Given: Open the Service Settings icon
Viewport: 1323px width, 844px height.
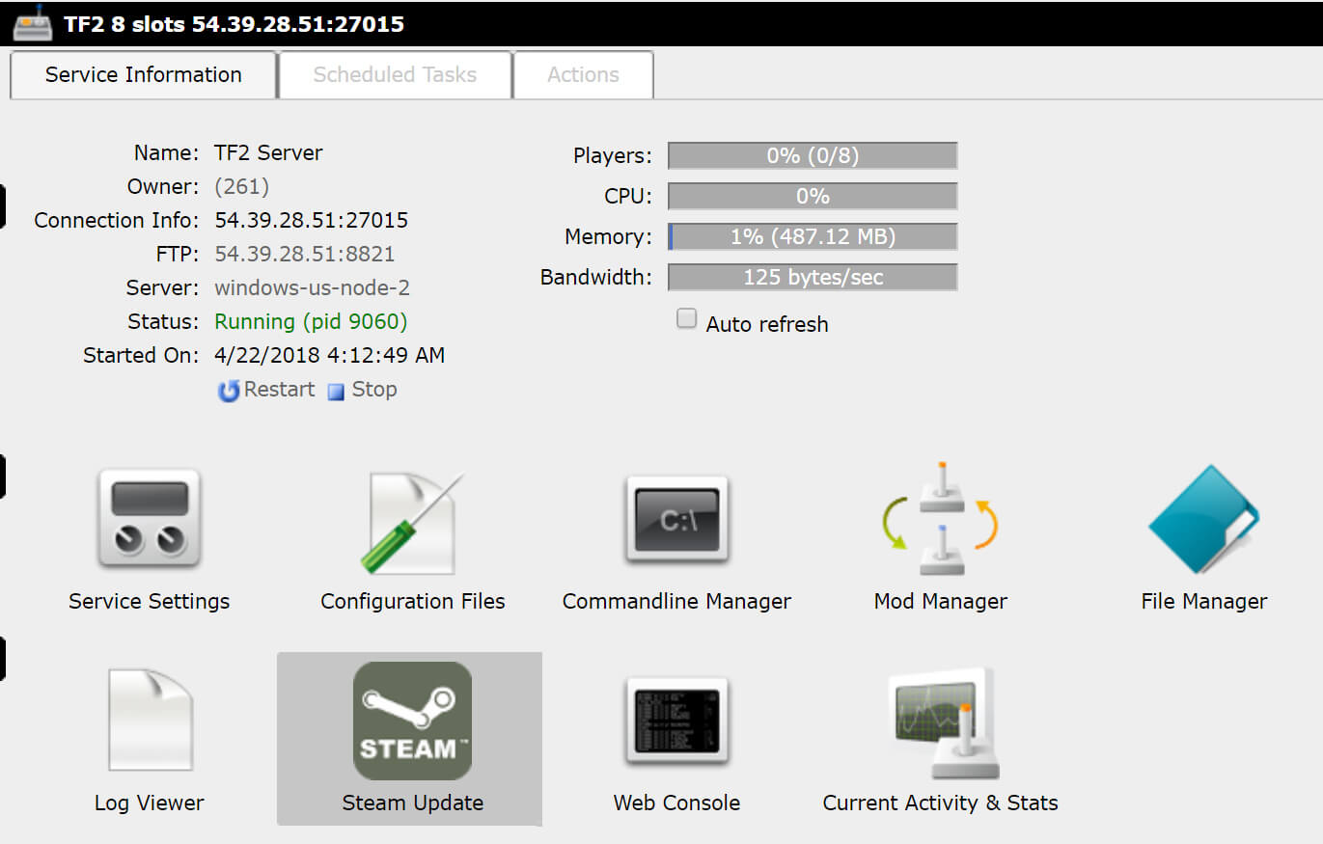Looking at the screenshot, I should click(149, 519).
